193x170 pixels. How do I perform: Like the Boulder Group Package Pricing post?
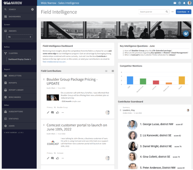tap(58, 112)
